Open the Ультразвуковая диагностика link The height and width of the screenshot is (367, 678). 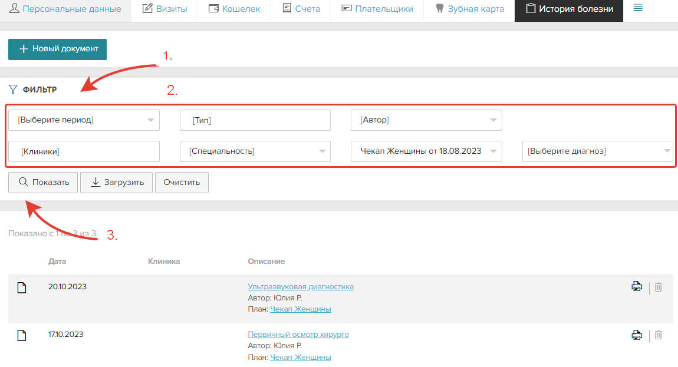[x=301, y=287]
